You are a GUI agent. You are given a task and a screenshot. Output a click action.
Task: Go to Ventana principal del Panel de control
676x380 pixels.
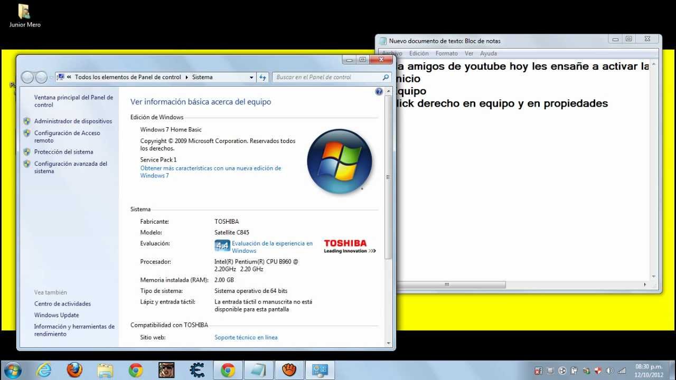click(73, 101)
